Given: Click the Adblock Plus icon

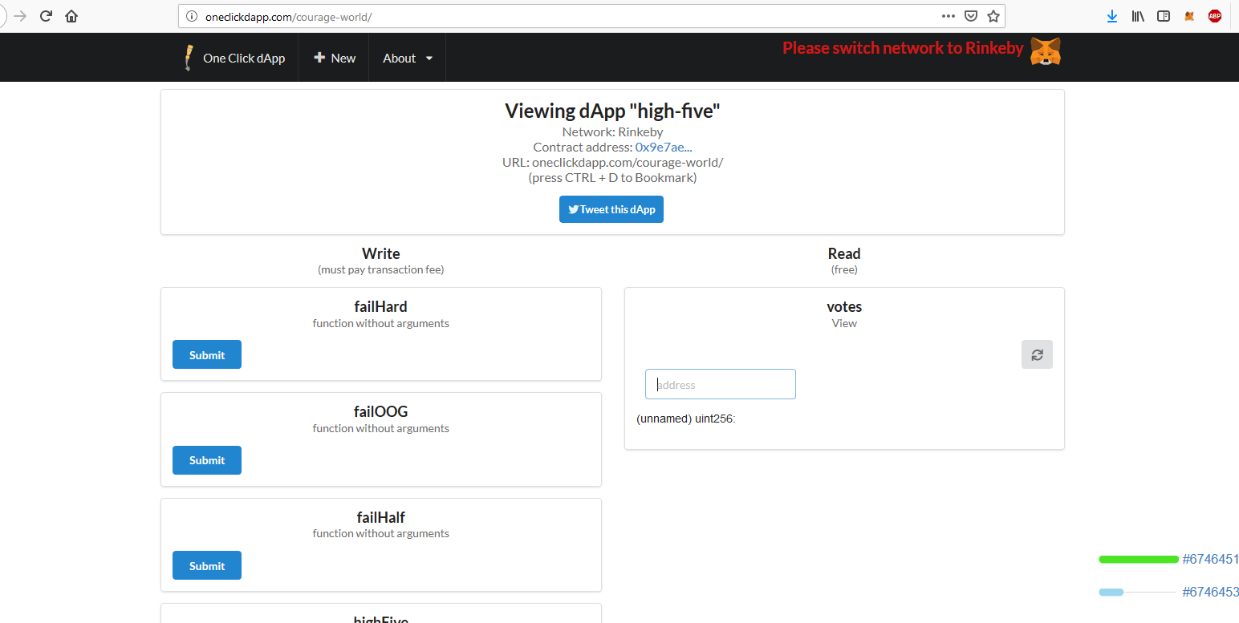Looking at the screenshot, I should pyautogui.click(x=1214, y=15).
